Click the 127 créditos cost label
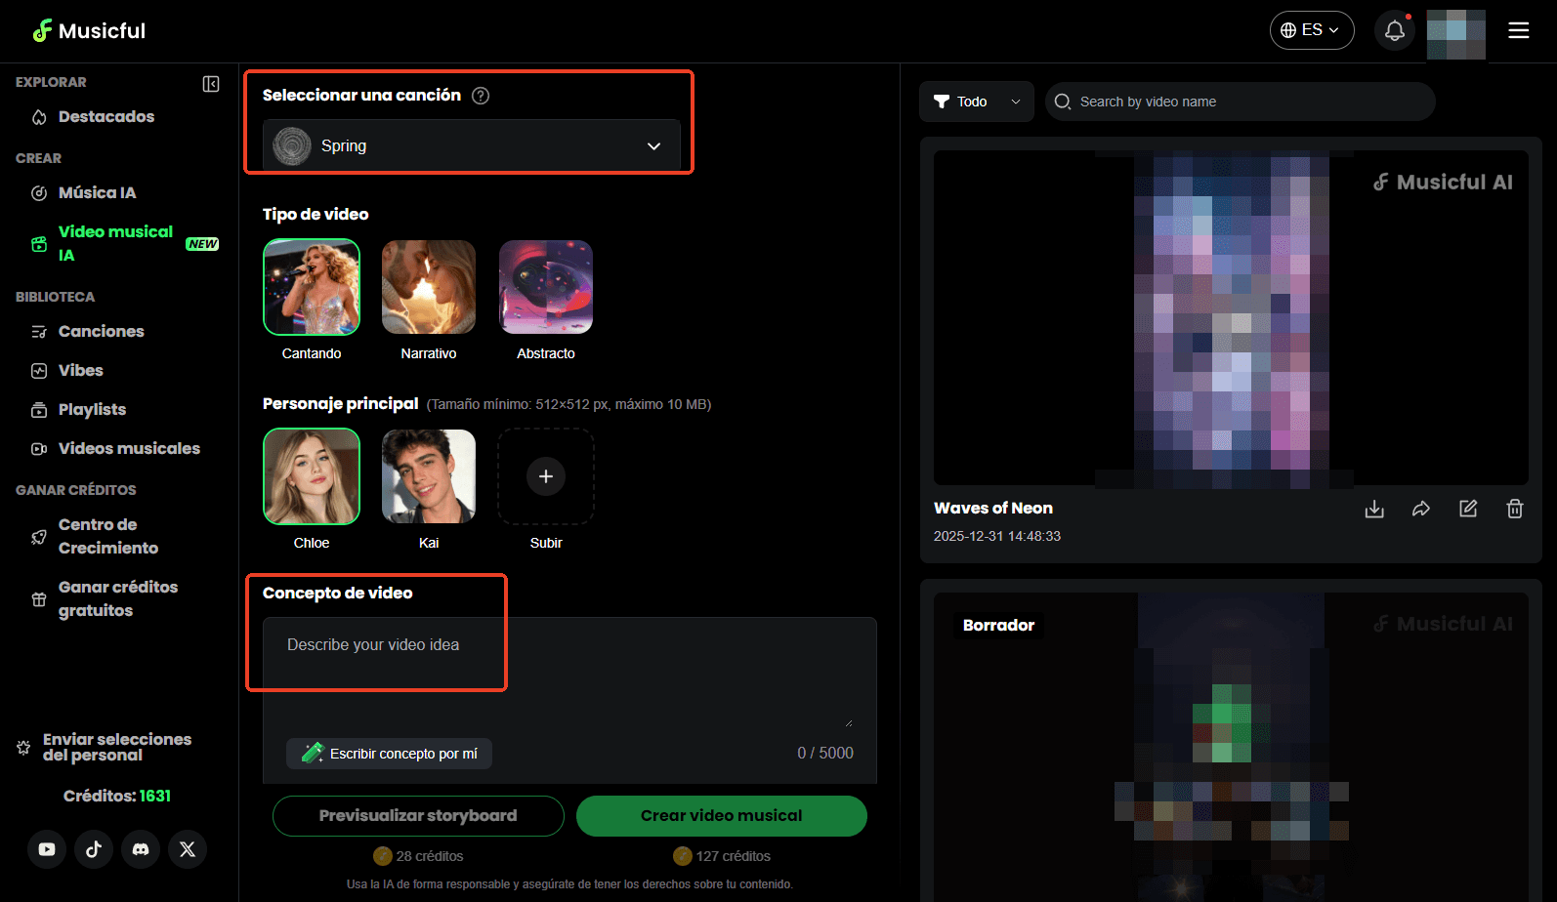Viewport: 1557px width, 902px height. tap(722, 856)
